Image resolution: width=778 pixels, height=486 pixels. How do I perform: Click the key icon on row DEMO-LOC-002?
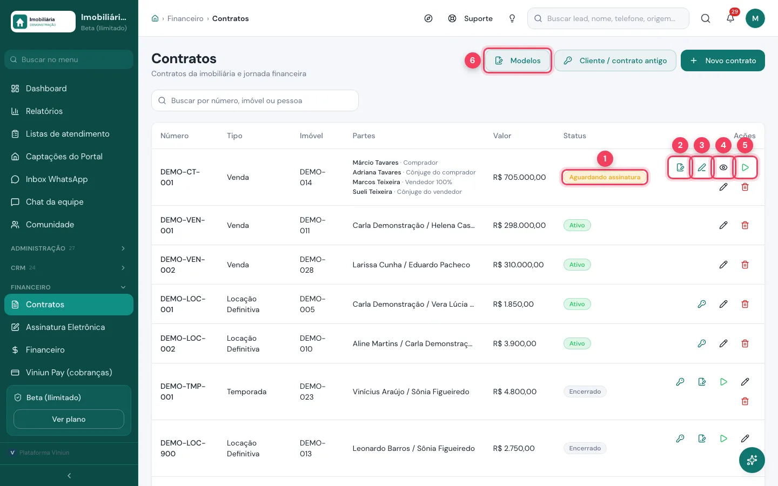702,343
